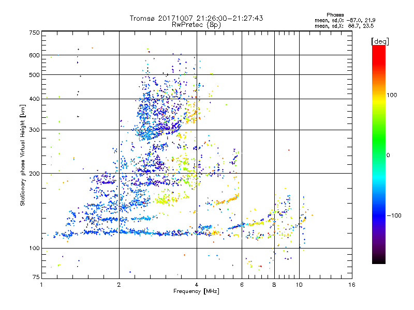Click the x-axis tick label '2'
This screenshot has height=310, width=414.
(x=119, y=285)
